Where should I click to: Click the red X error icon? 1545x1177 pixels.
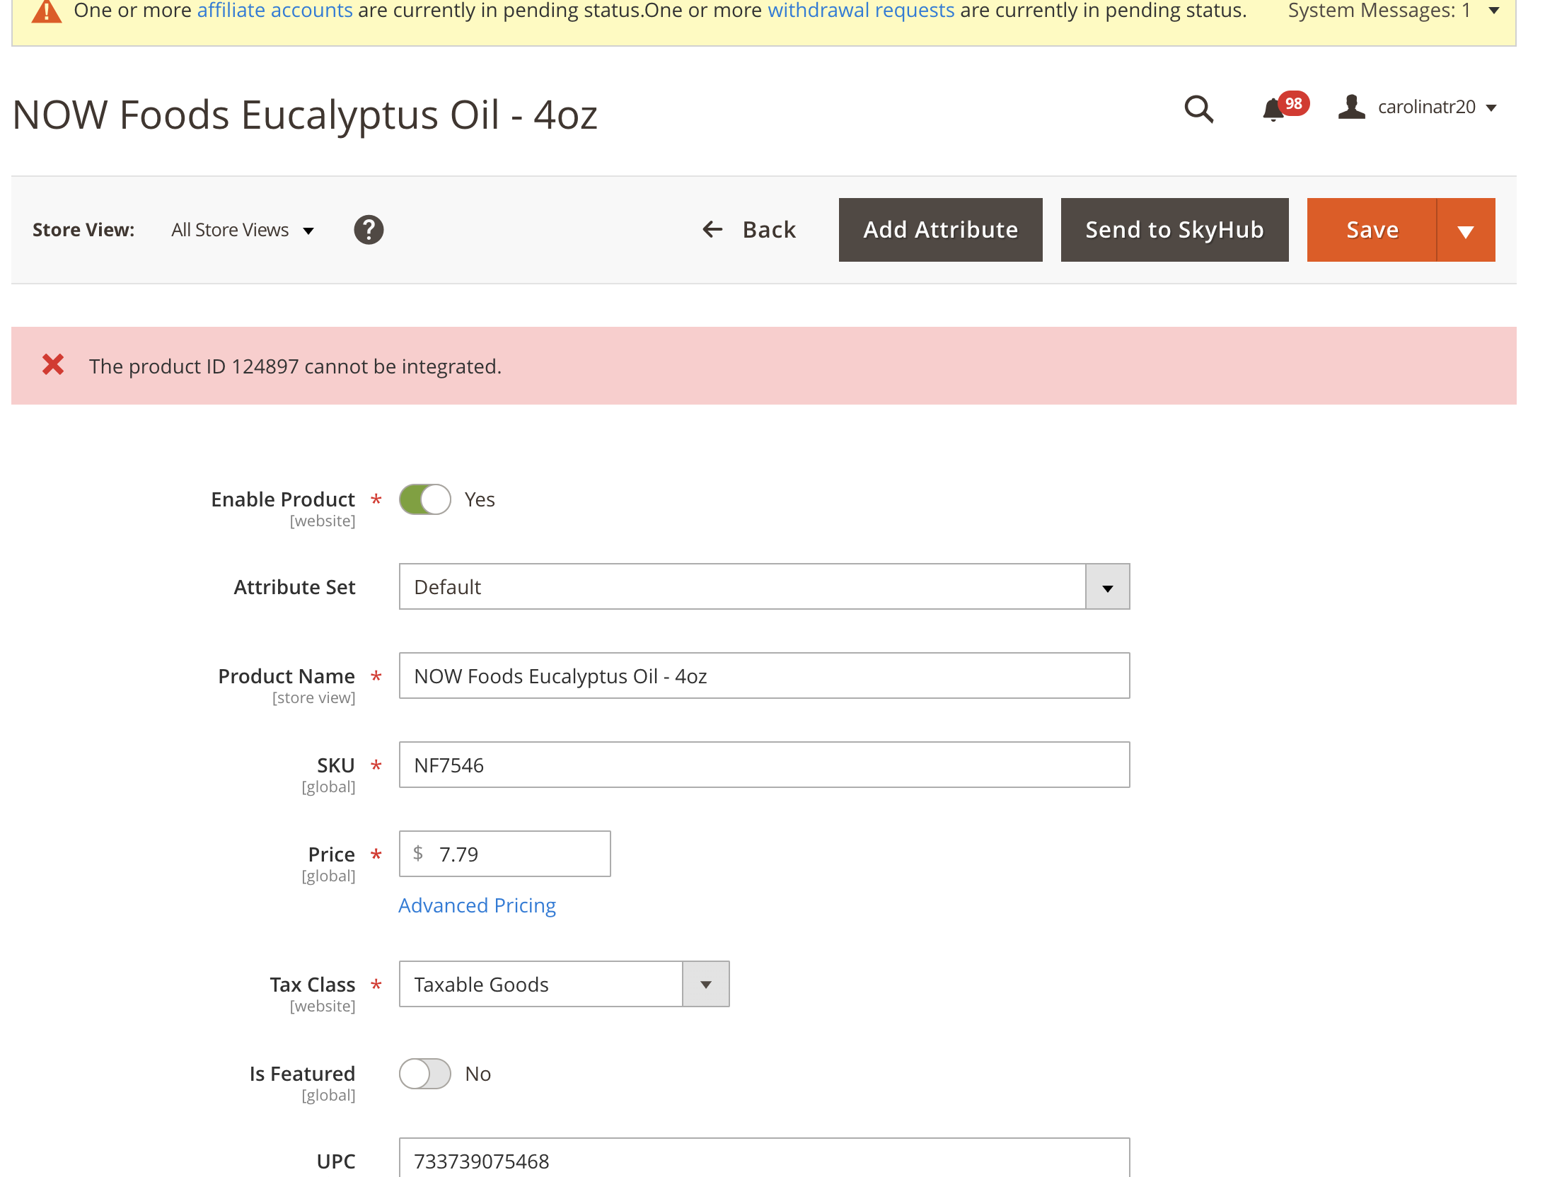53,365
